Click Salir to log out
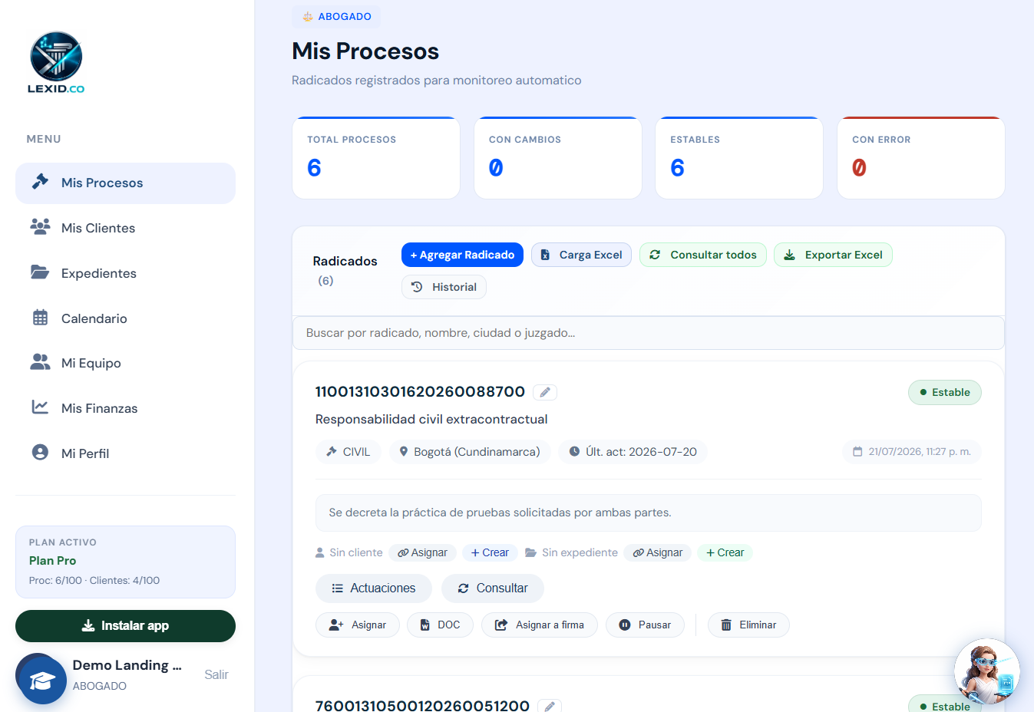This screenshot has height=712, width=1034. point(216,674)
